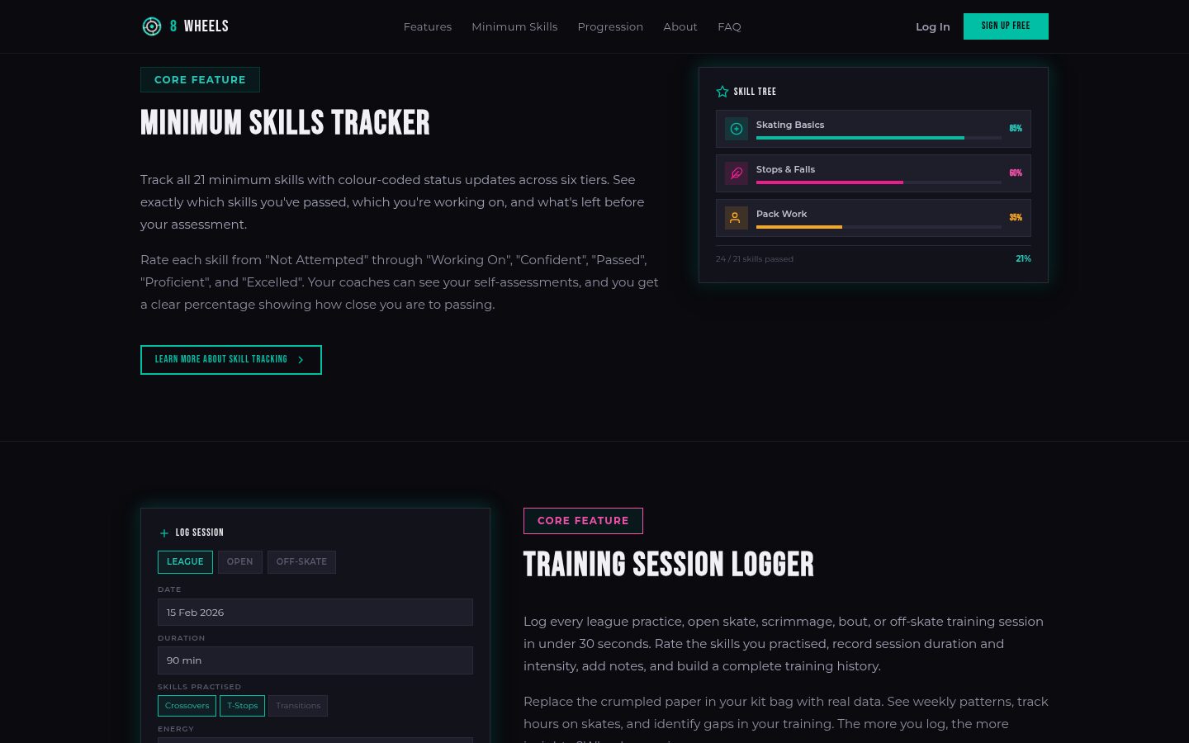Click the Pack Work person icon

click(737, 218)
